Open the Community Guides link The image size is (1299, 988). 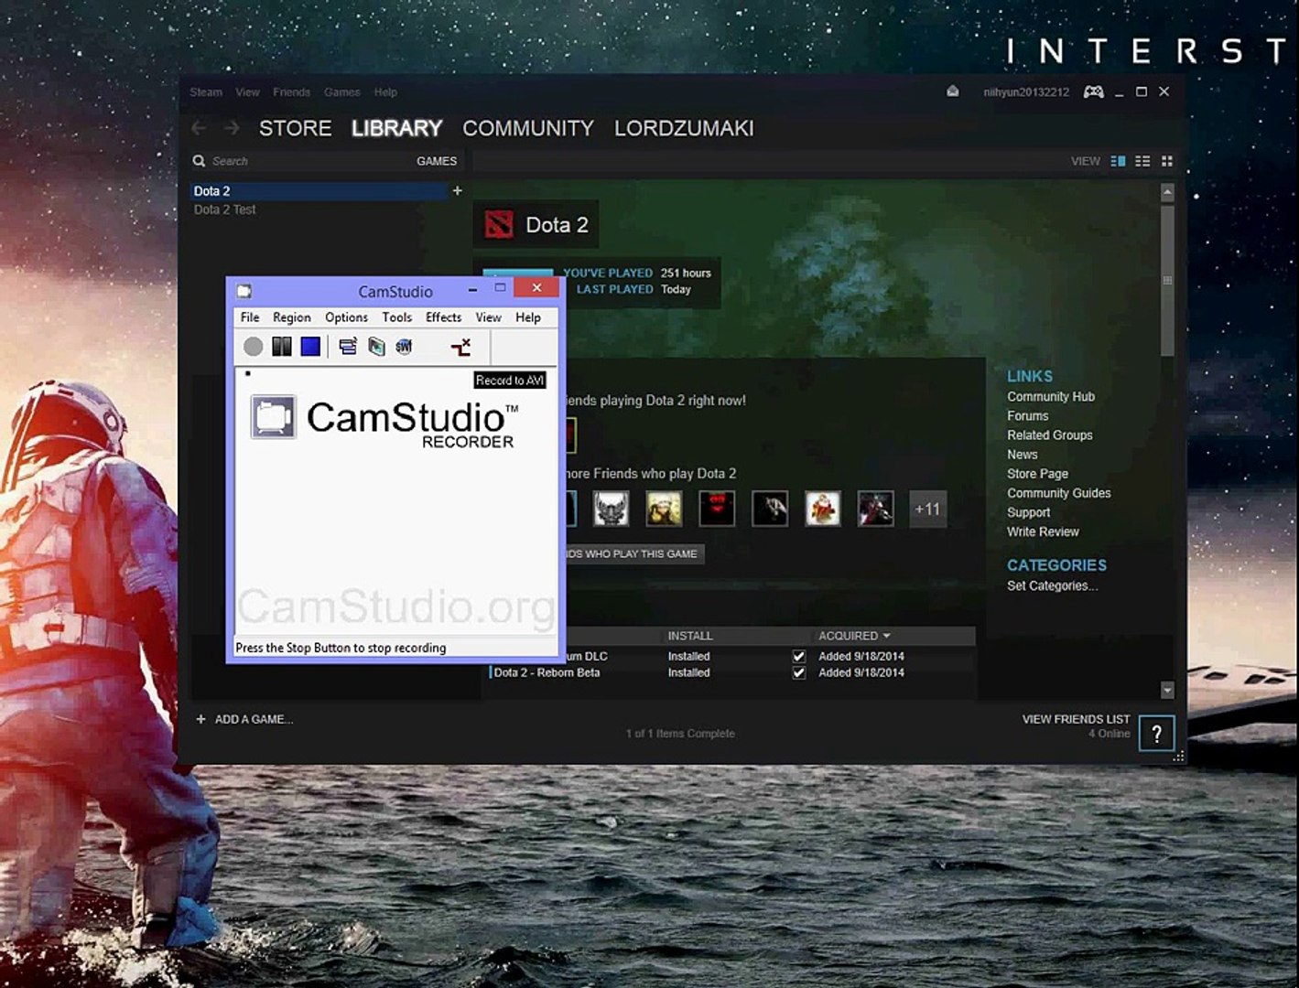(x=1059, y=493)
